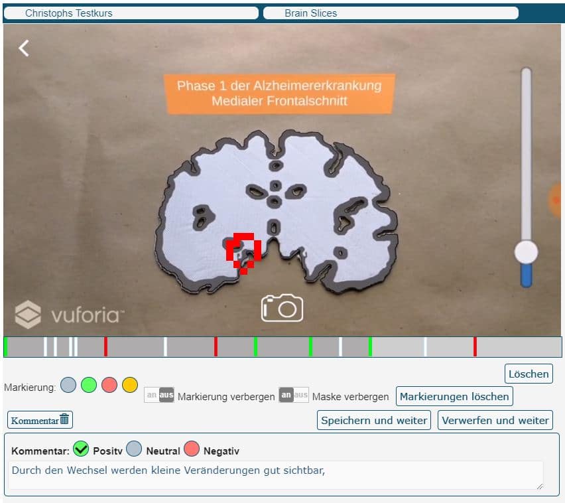
Task: Click the Löschen button
Action: coord(529,374)
